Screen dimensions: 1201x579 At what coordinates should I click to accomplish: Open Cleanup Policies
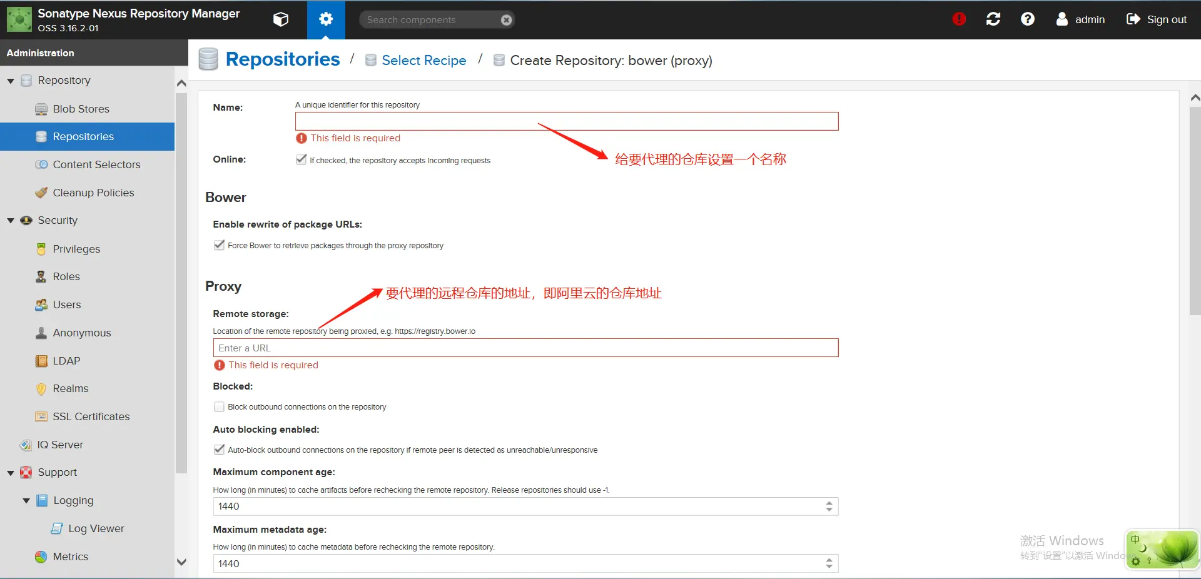click(93, 193)
